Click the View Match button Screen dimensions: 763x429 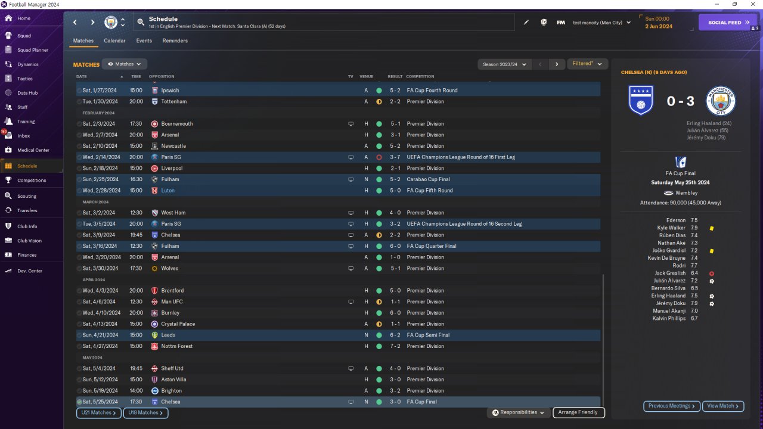tap(723, 406)
